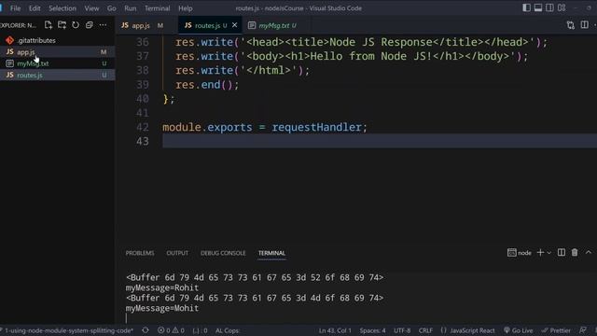
Task: Switch to the Problems panel tab
Action: 140,253
